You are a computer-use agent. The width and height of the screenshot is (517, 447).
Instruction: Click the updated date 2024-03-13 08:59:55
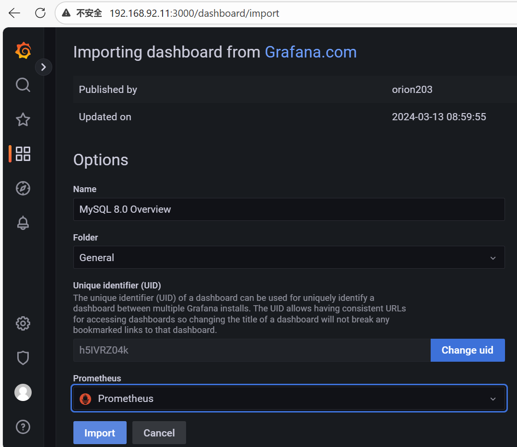[x=439, y=117]
